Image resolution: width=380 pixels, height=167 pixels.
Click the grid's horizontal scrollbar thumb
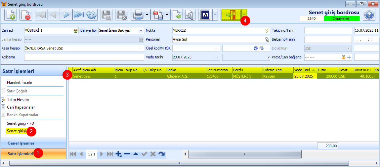click(245, 154)
